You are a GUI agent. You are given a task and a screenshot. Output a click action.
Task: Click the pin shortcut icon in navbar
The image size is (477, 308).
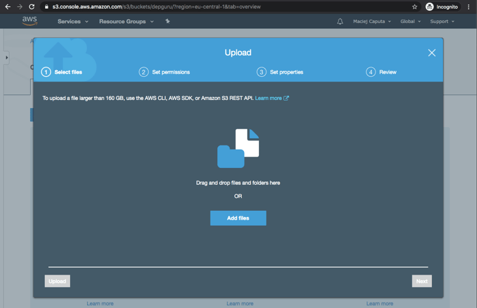[x=168, y=22]
